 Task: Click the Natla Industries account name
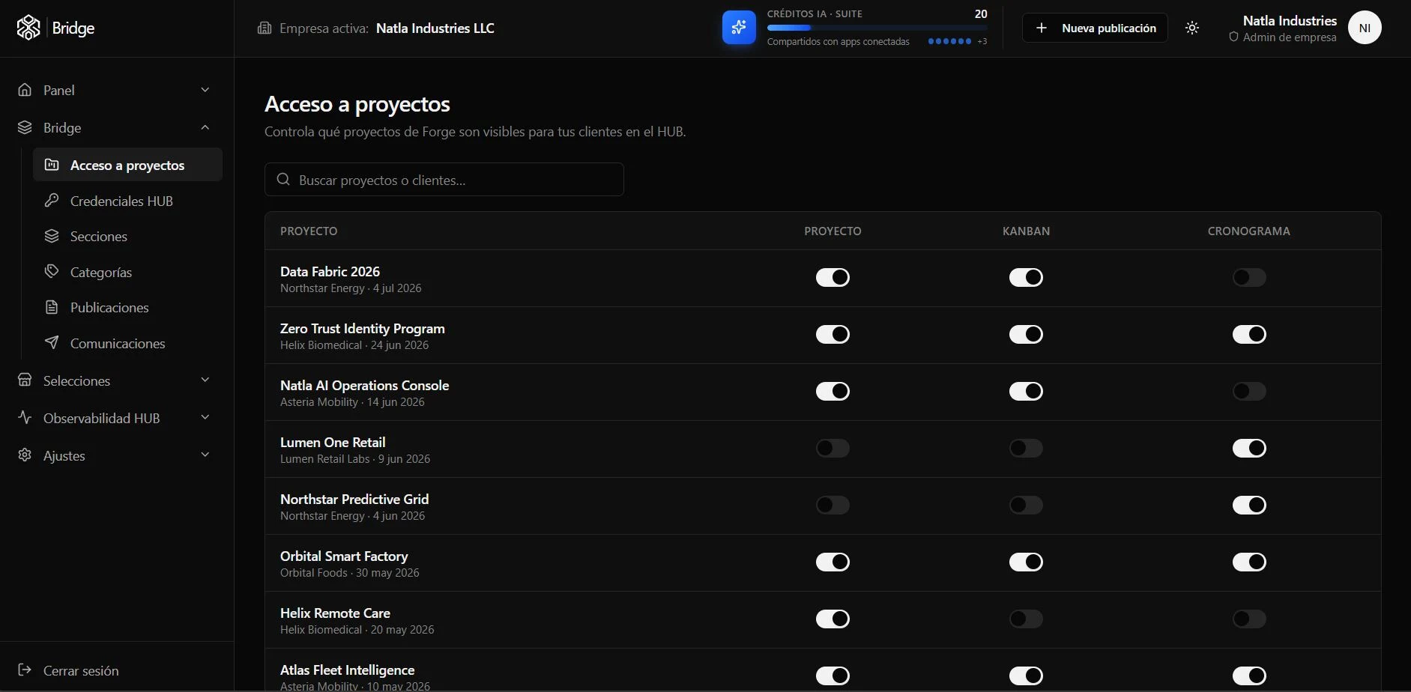coord(1290,21)
